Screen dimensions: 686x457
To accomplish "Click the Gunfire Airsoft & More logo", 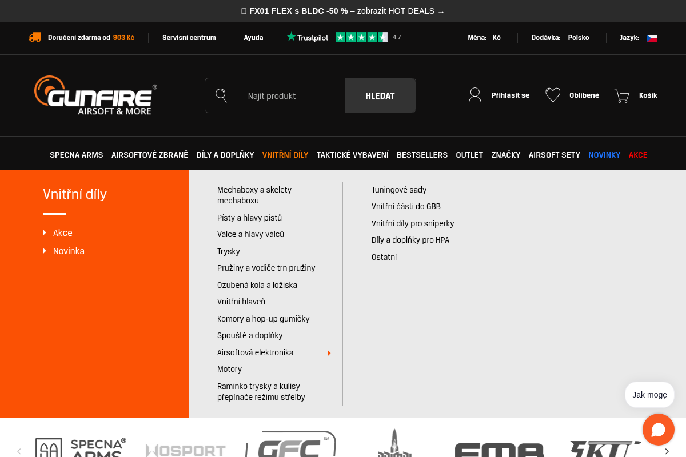I will pos(95,95).
